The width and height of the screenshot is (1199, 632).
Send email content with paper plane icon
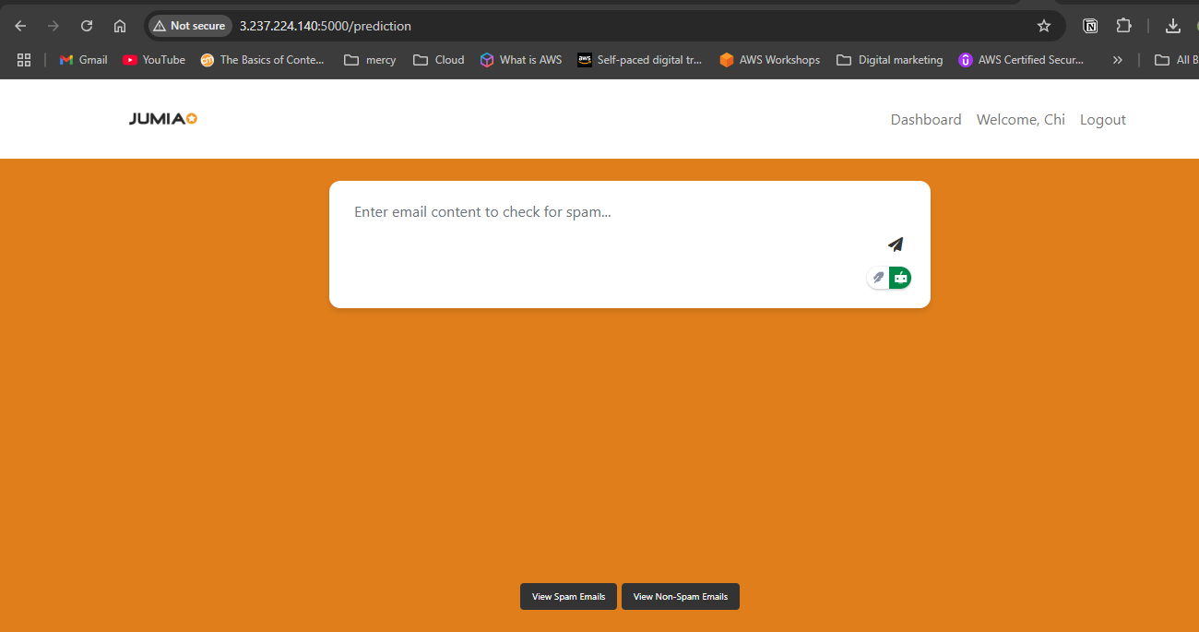point(896,244)
